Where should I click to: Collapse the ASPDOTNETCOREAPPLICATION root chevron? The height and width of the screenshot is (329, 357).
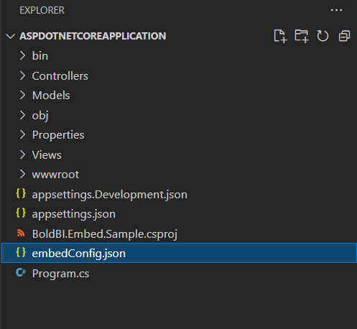pos(10,37)
